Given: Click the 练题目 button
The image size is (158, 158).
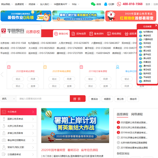Looking at the screenshot, I should point(108,99).
